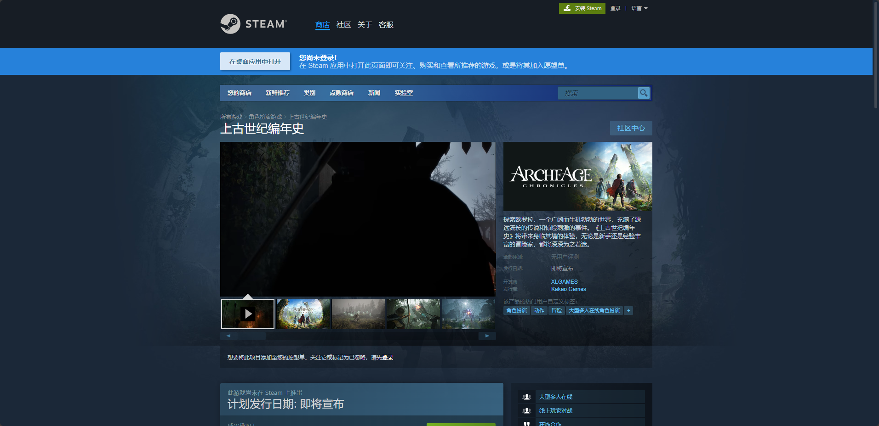Click 所有游戏 breadcrumb link

[x=231, y=117]
